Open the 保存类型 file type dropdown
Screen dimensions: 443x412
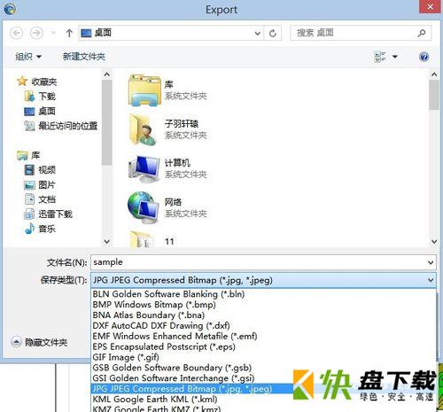pos(263,280)
